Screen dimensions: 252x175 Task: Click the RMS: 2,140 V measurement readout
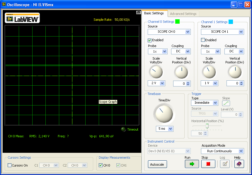point(39,136)
